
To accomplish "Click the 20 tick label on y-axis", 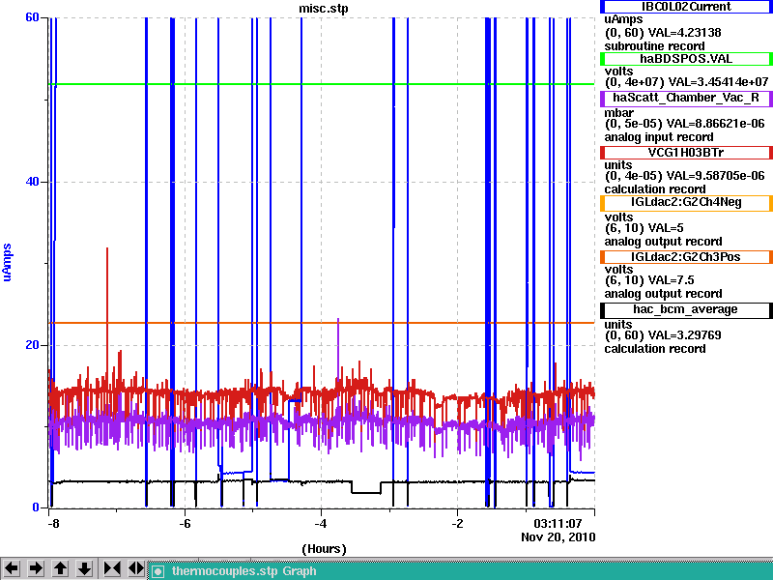I will [32, 345].
